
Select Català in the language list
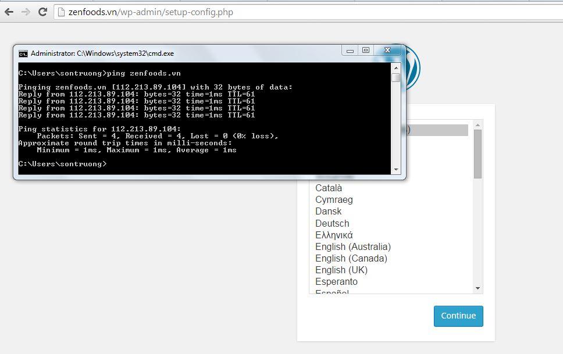pos(329,188)
